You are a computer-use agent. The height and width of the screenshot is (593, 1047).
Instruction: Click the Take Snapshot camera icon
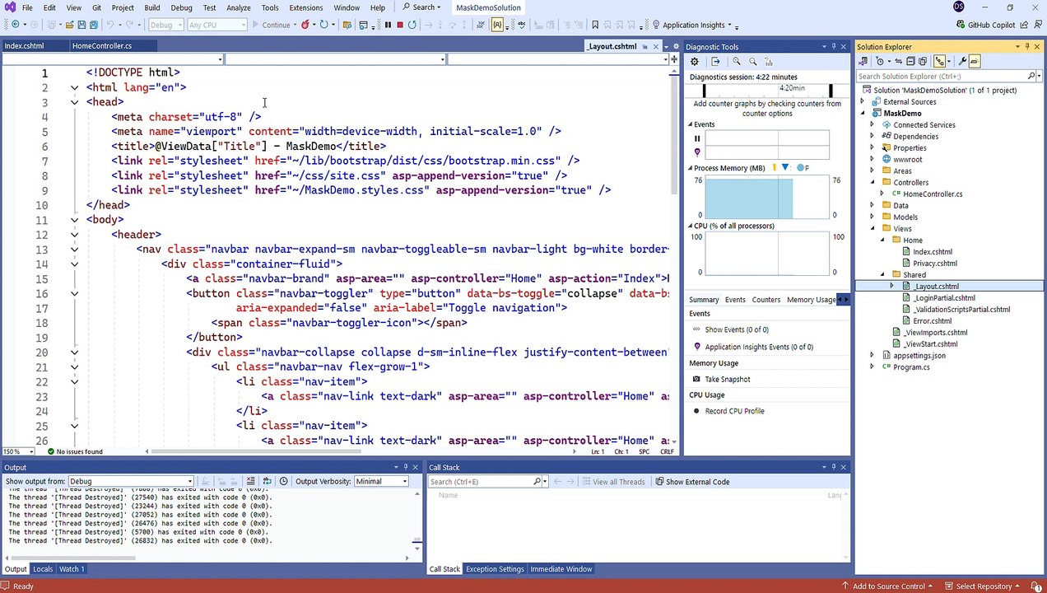pyautogui.click(x=696, y=379)
